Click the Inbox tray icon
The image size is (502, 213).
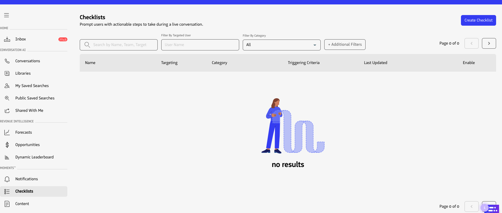tap(7, 39)
